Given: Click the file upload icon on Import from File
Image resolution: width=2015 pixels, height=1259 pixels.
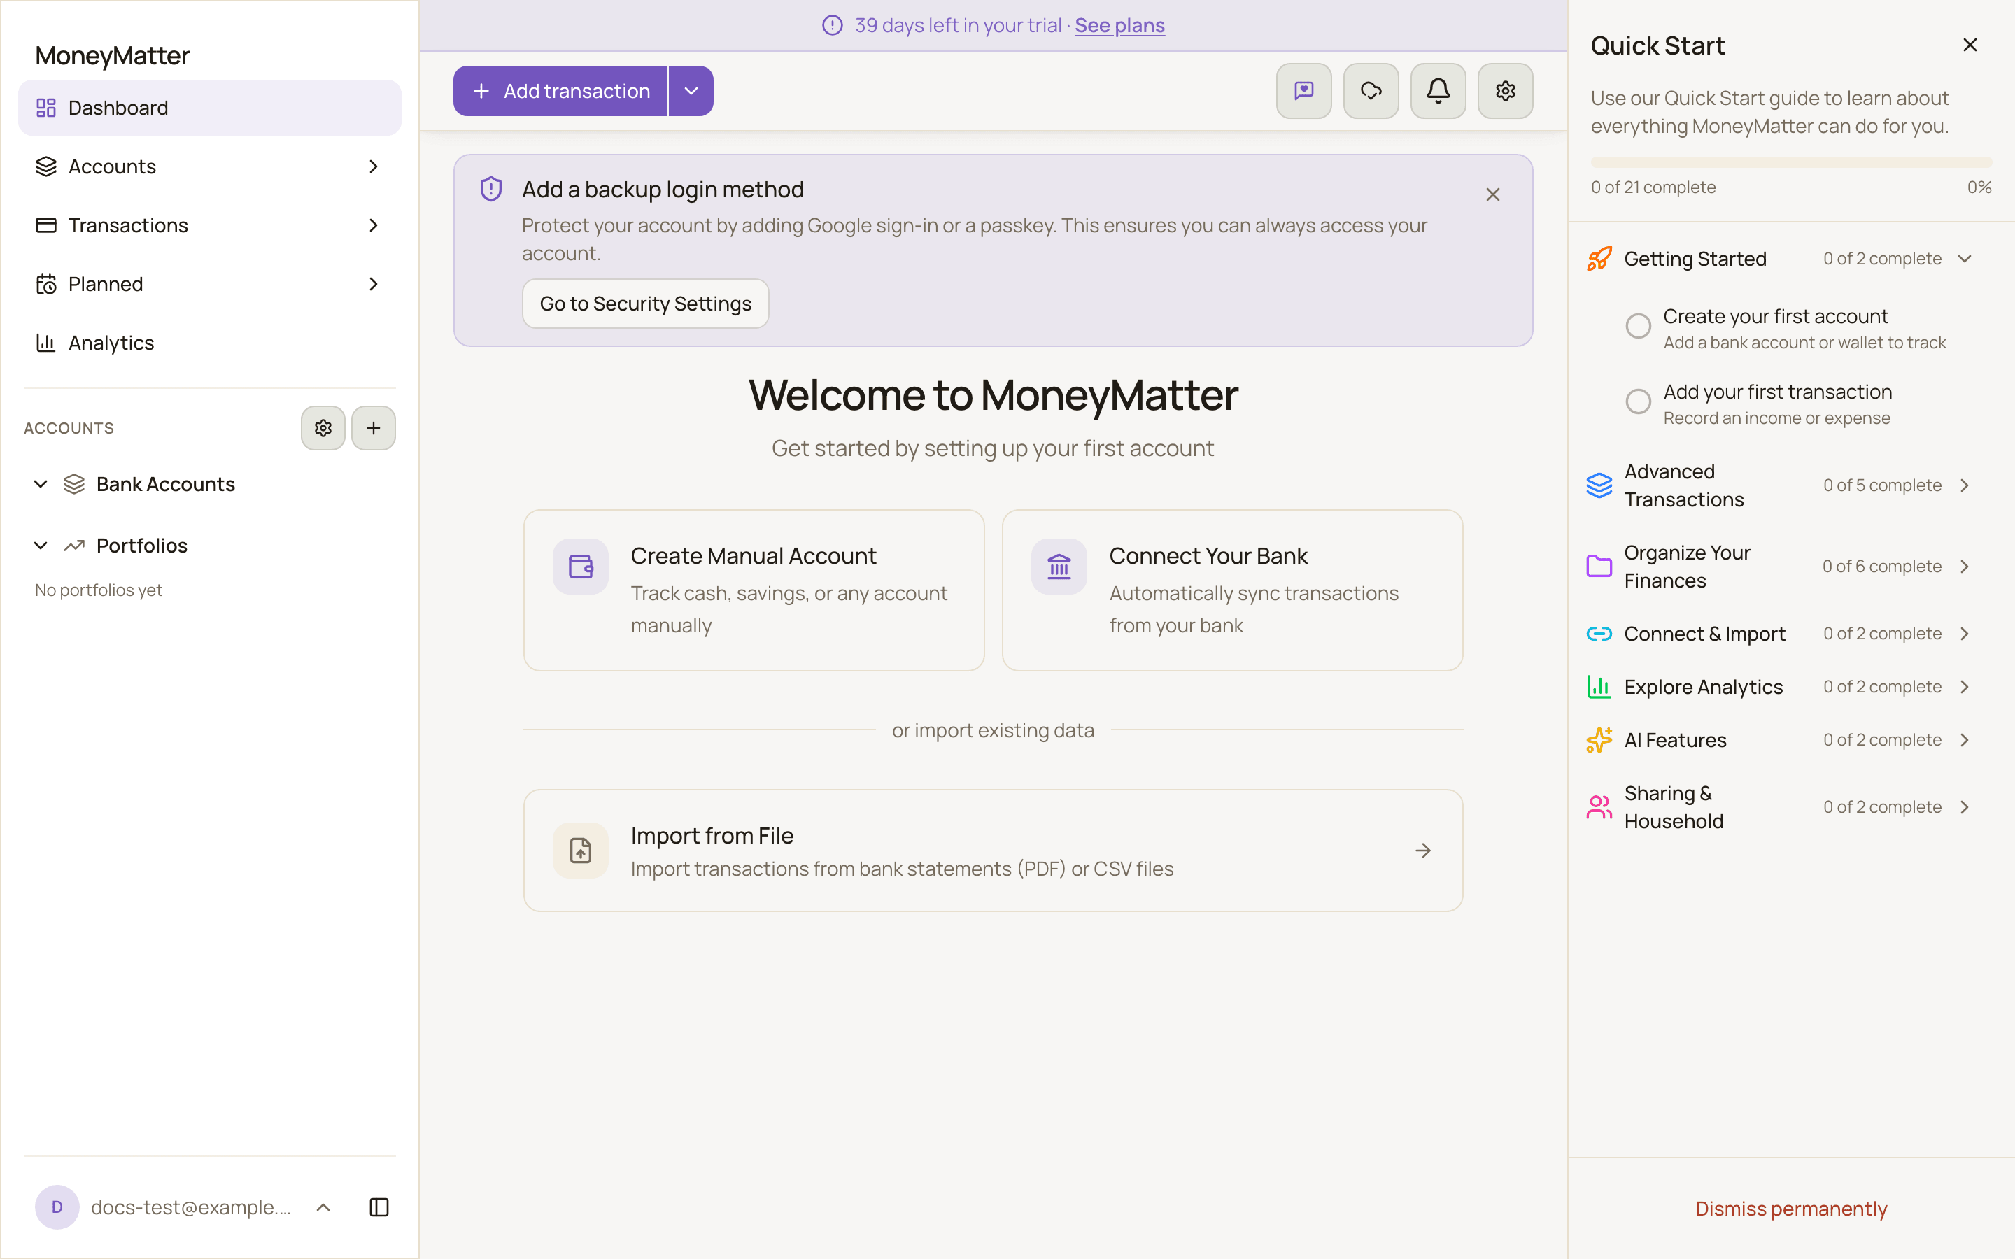Looking at the screenshot, I should coord(580,850).
